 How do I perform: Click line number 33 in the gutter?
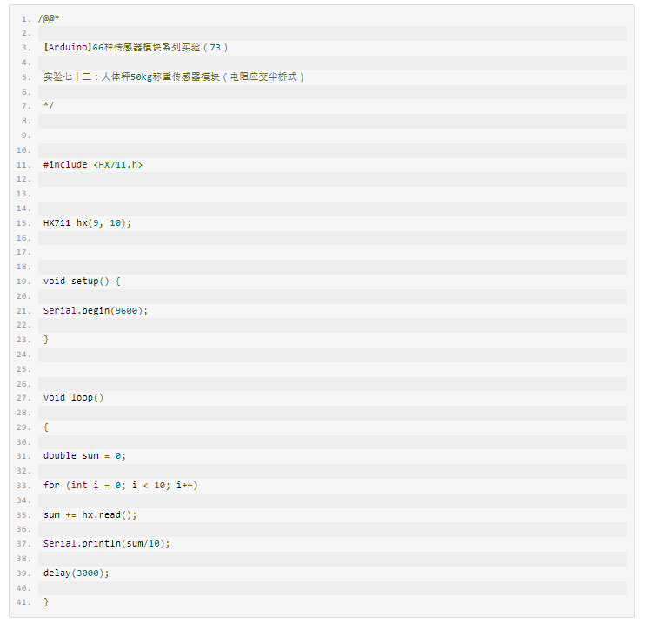[23, 486]
